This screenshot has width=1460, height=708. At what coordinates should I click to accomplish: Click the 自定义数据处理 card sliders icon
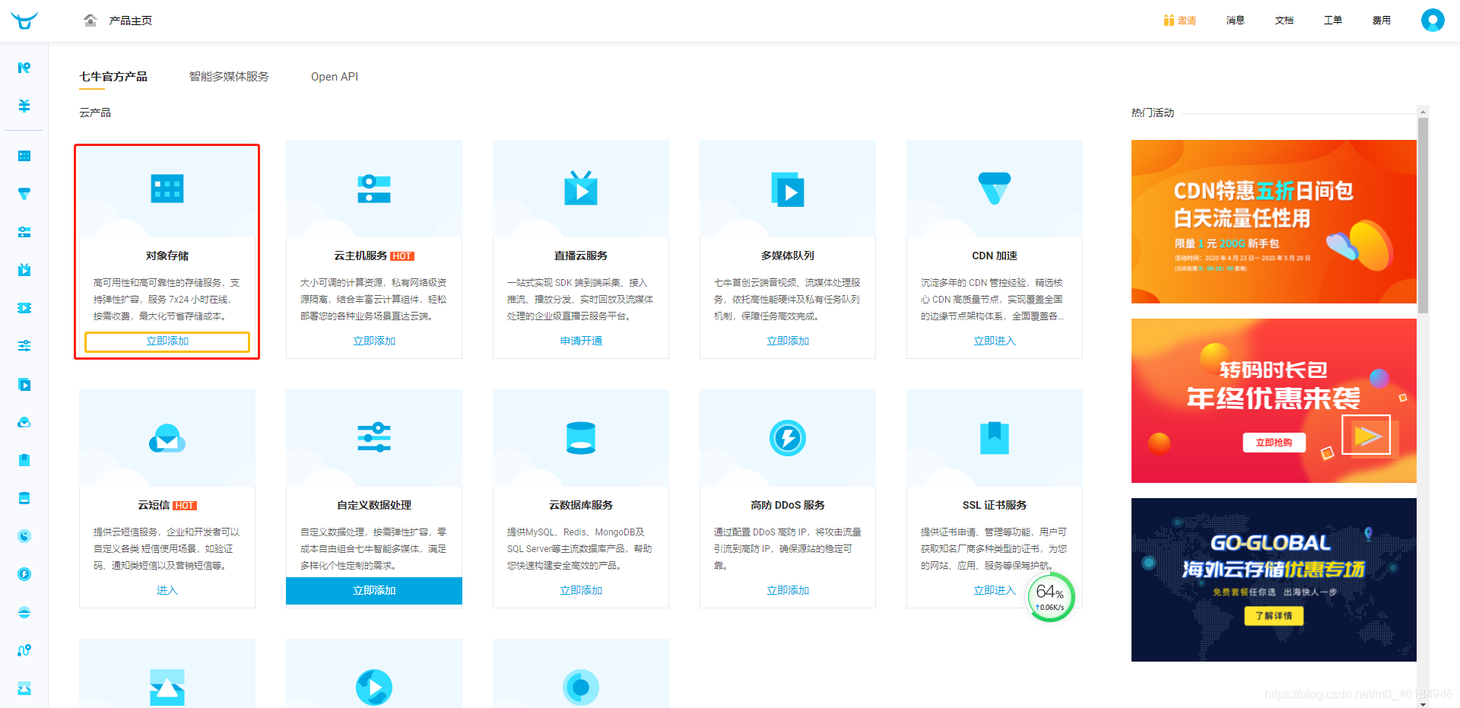click(374, 438)
